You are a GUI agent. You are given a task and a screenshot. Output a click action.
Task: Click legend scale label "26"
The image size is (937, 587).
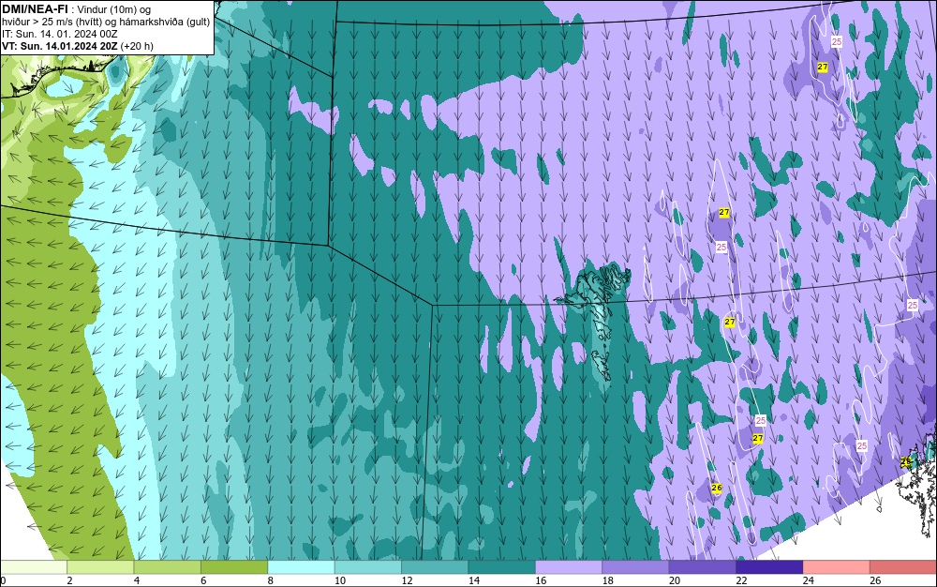875,580
